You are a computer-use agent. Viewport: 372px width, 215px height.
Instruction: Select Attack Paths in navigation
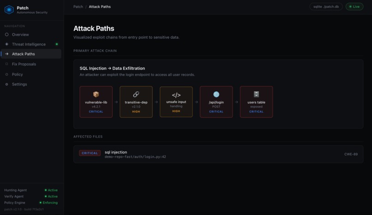31,54
